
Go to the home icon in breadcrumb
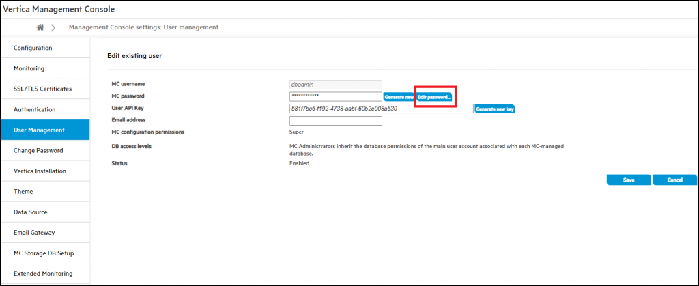point(40,27)
